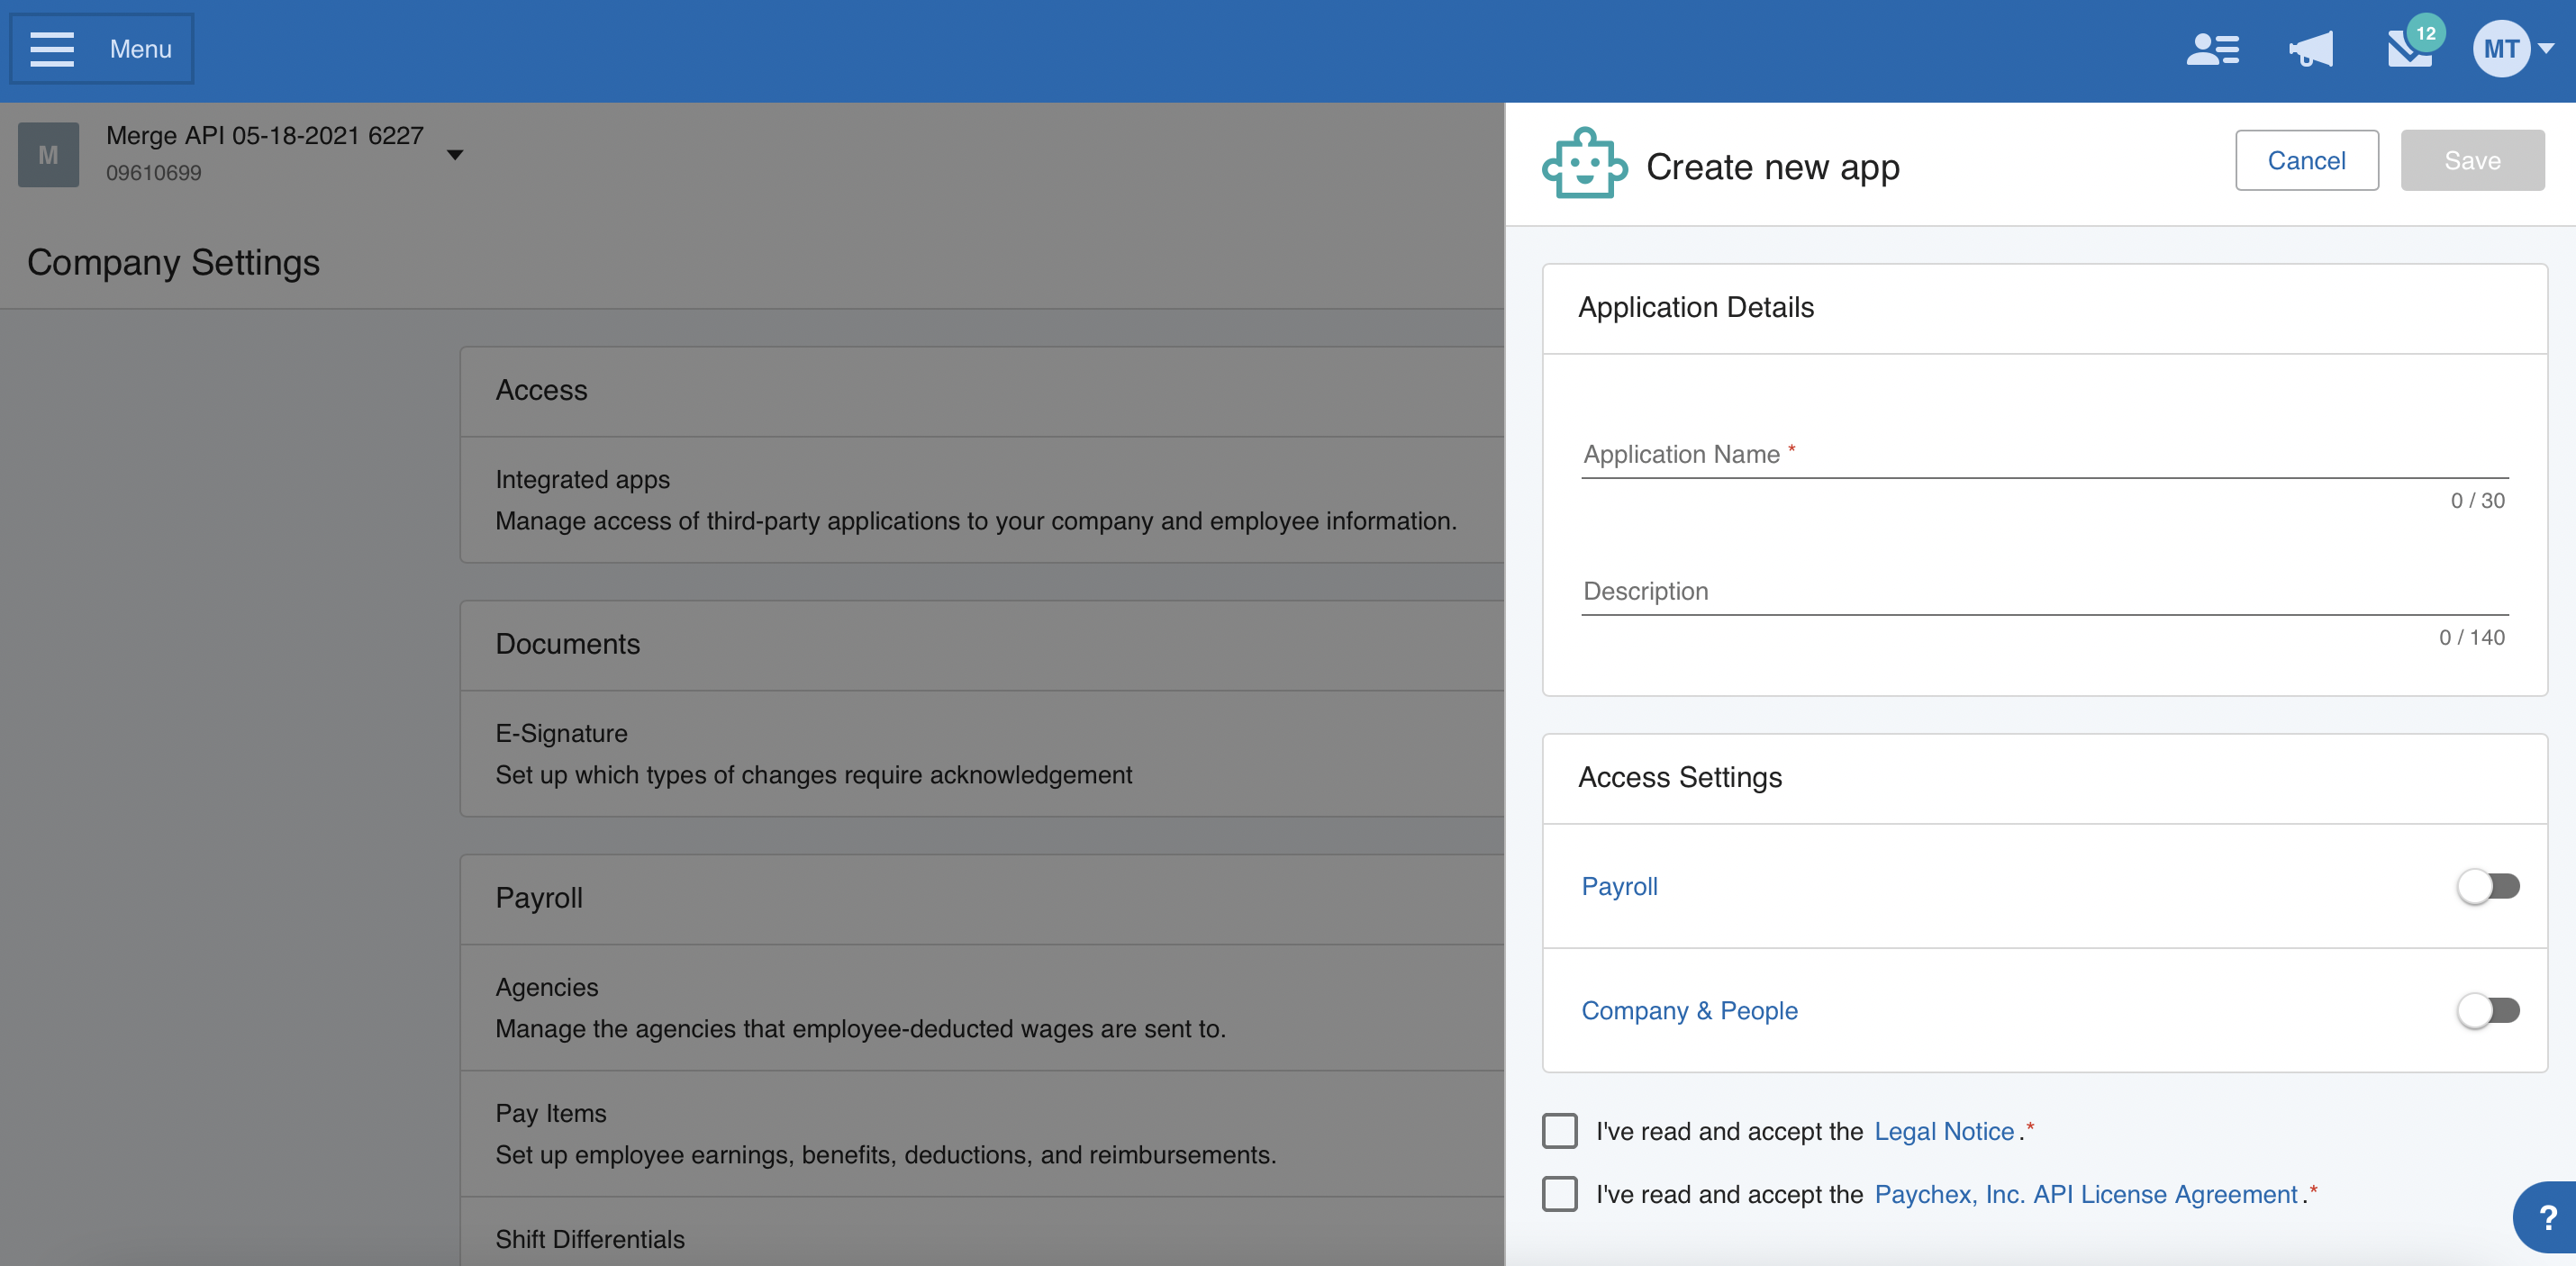Open the Agencies payroll settings item

point(546,988)
